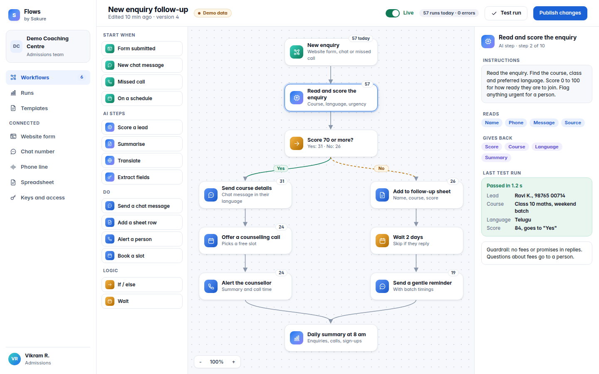
Task: Open the Workflows section
Action: 48,77
